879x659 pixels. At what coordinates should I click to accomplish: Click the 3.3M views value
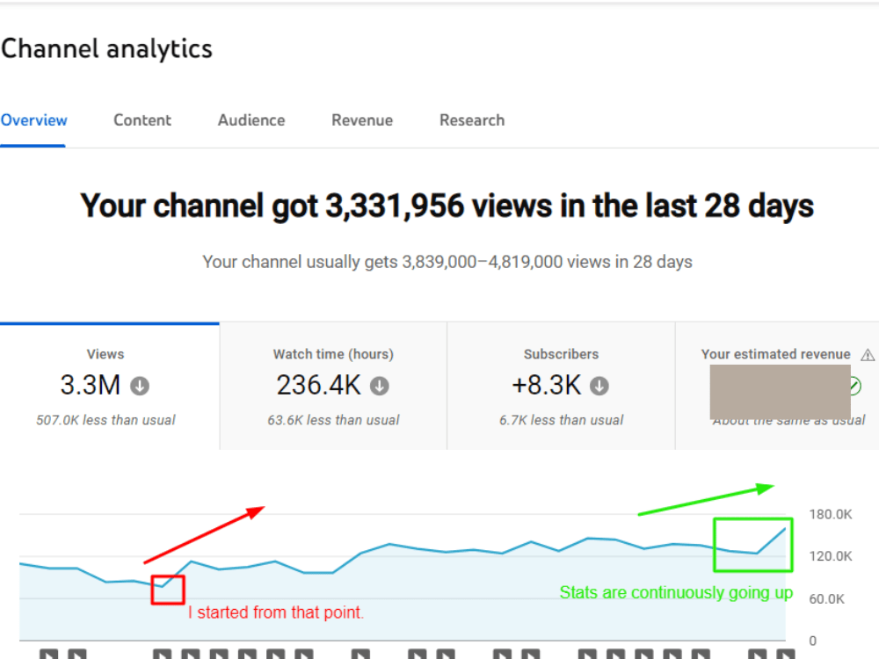(91, 386)
